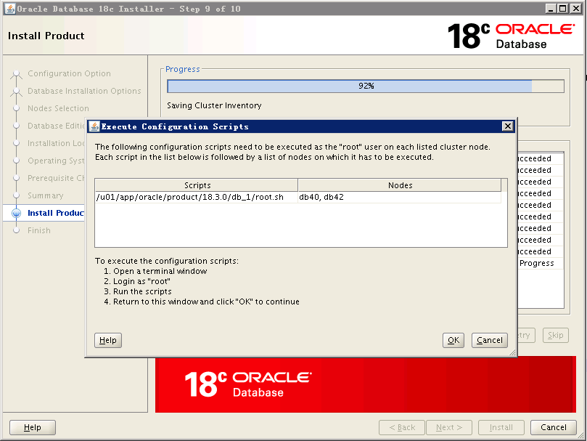The width and height of the screenshot is (587, 441).
Task: Click the disabled Back button
Action: tap(402, 427)
